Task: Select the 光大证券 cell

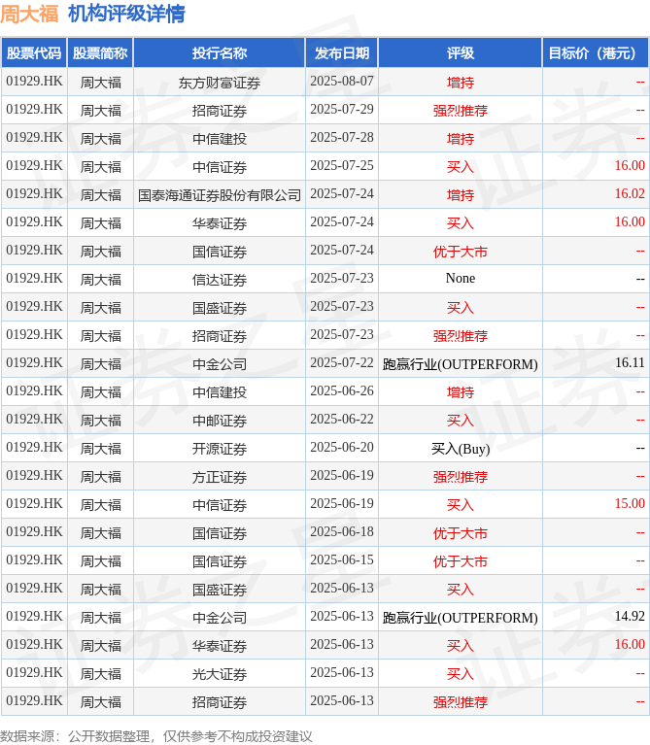Action: coord(220,674)
